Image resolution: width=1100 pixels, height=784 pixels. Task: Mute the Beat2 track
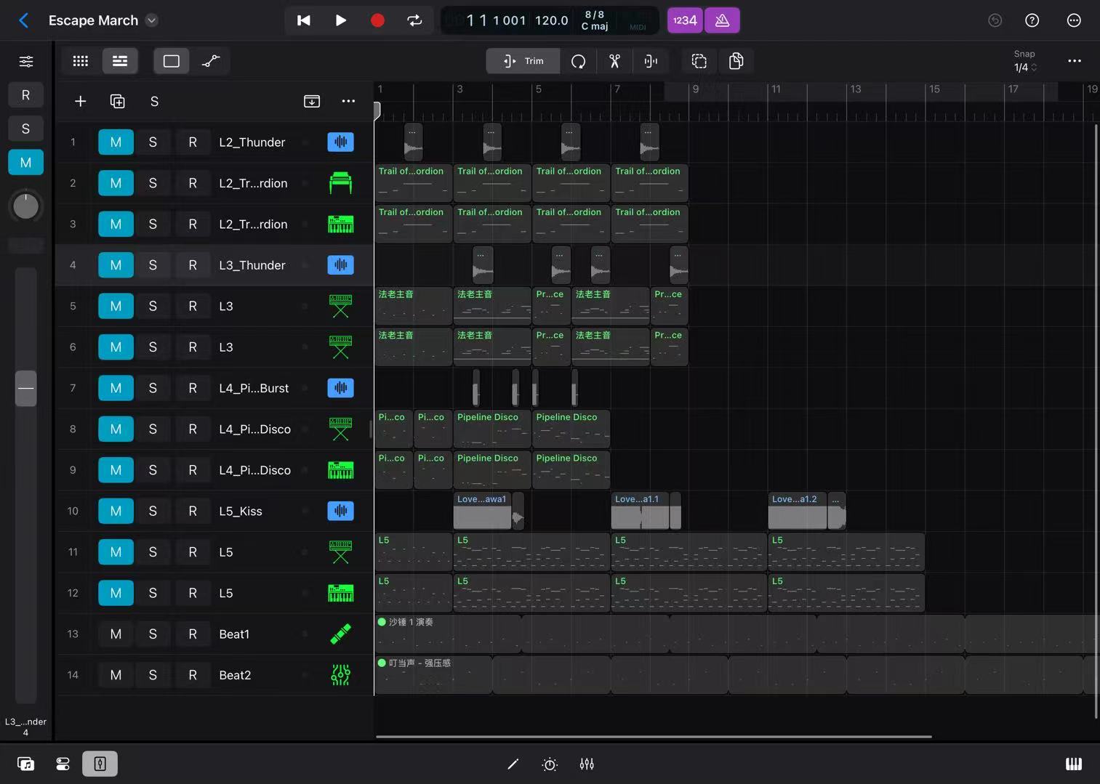click(116, 675)
